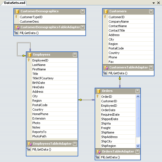The width and height of the screenshot is (162, 162).
Task: Click the CustomerDemographicsTableAdapter icon
Action: point(17,27)
